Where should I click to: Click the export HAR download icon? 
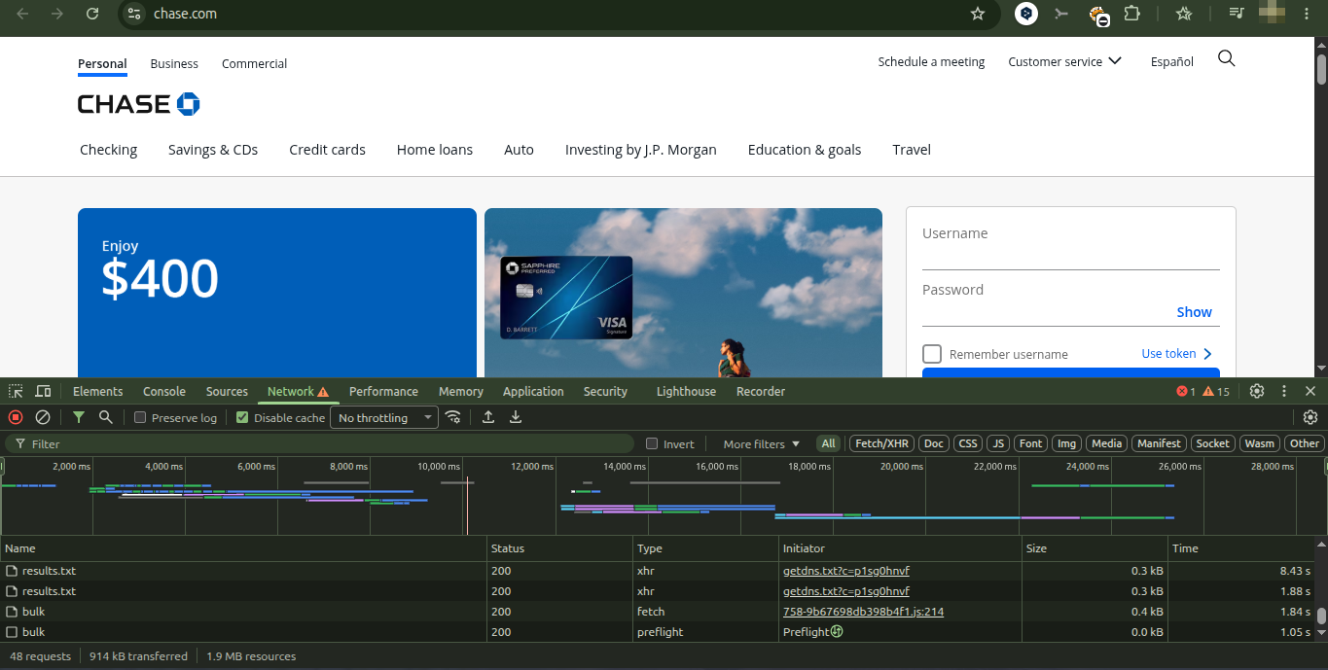pos(516,417)
